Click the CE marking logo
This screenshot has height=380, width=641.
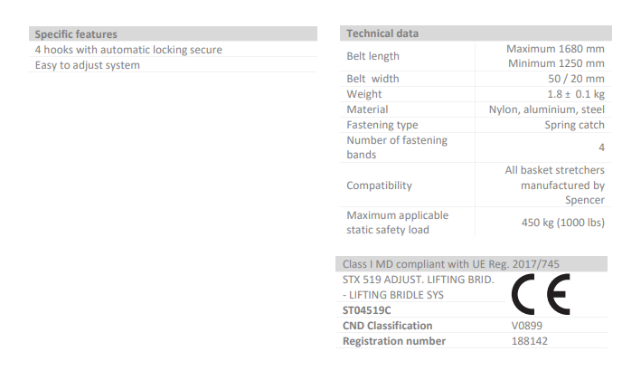click(541, 294)
